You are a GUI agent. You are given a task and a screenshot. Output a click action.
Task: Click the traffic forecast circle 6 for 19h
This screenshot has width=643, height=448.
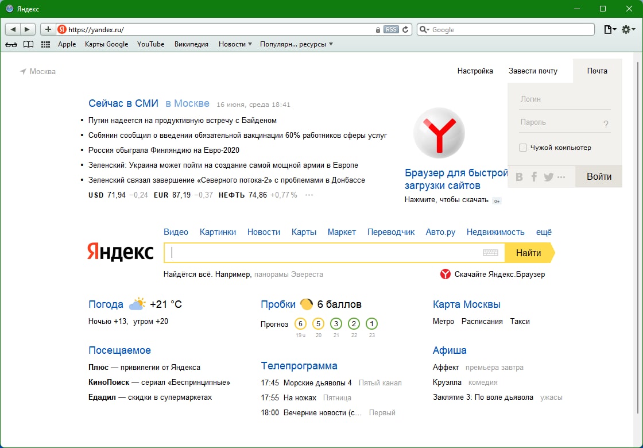(x=301, y=324)
